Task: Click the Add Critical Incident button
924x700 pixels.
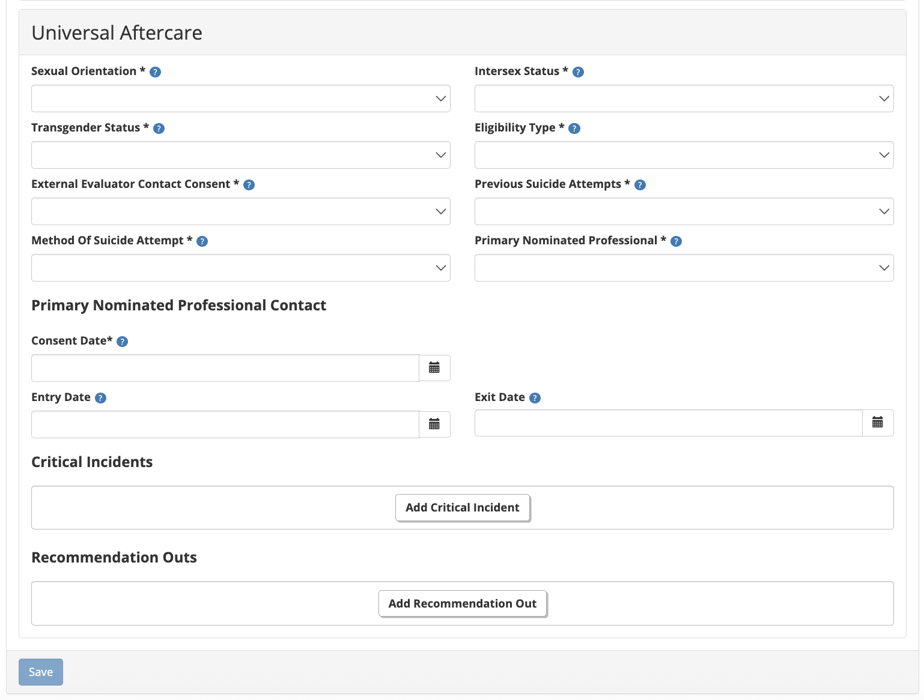Action: (462, 508)
